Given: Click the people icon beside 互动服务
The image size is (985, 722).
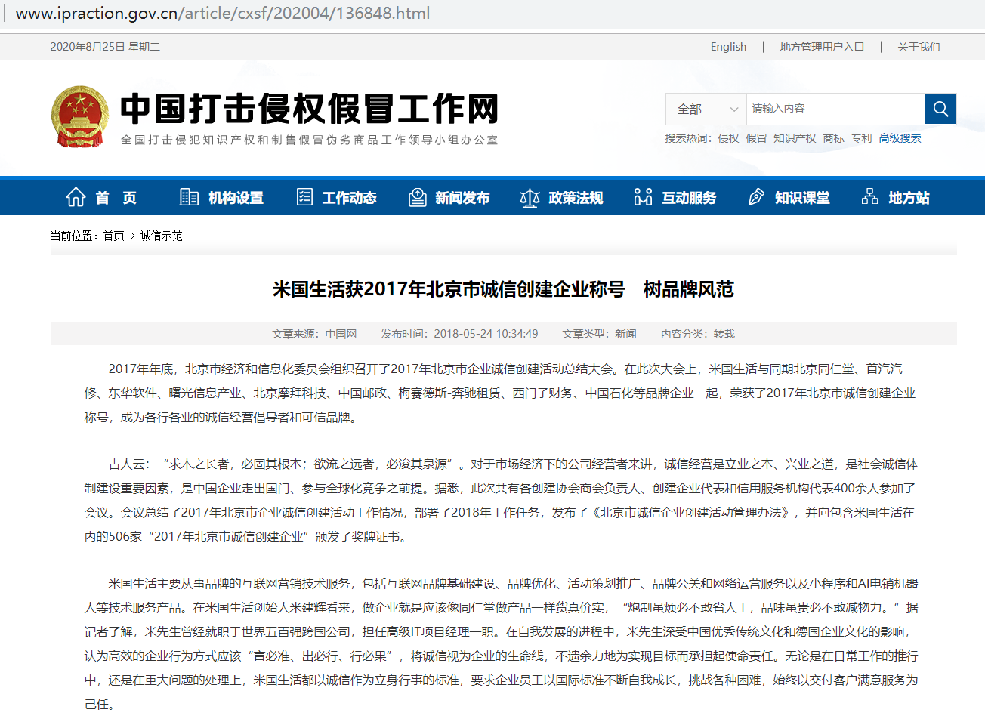Looking at the screenshot, I should [x=643, y=197].
